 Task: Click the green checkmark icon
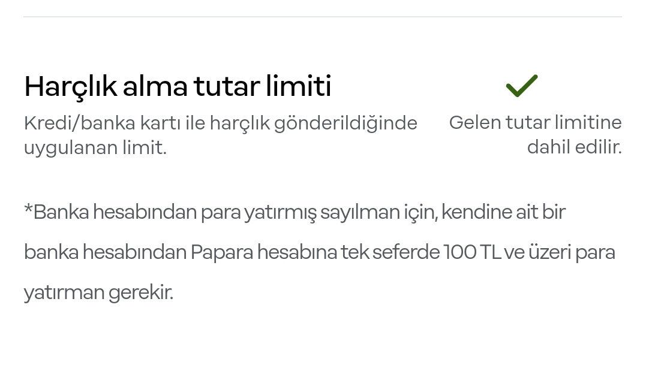point(522,86)
